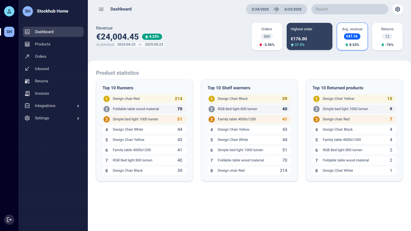Open the logout icon at bottom left
Screen dimensions: 411x231
pos(9,220)
